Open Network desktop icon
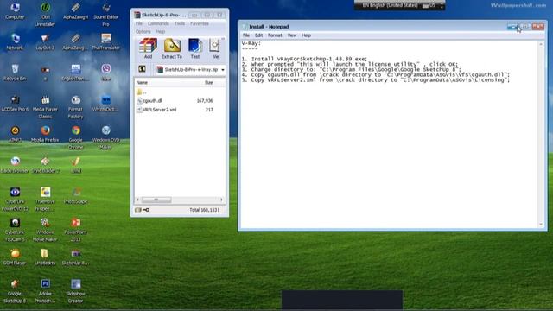Image resolution: width=553 pixels, height=311 pixels. pos(15,41)
